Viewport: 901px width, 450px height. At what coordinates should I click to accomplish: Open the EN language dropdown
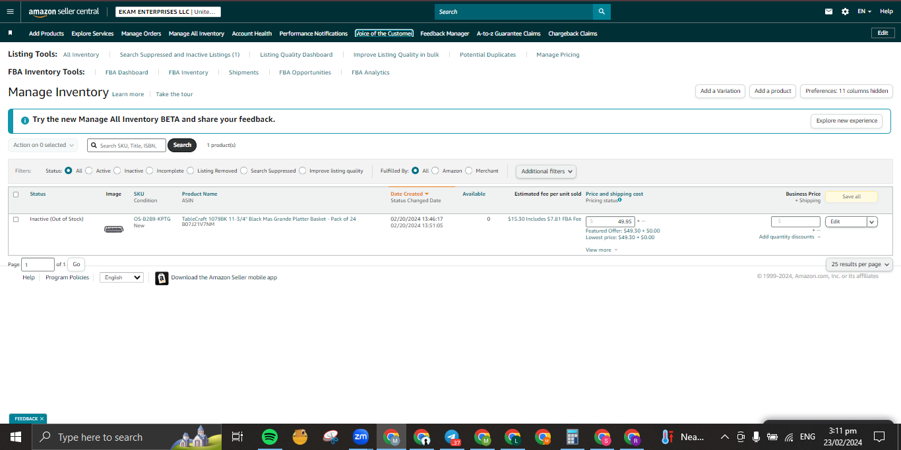coord(864,12)
